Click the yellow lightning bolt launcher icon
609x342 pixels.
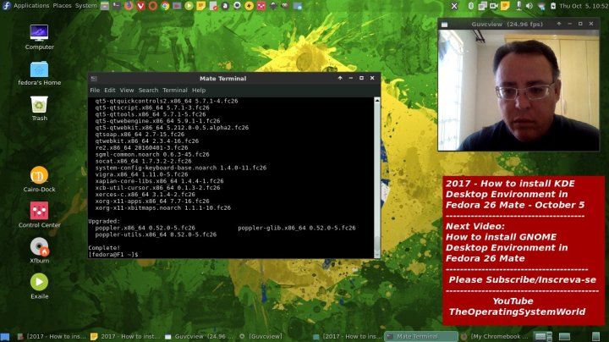[x=249, y=5]
